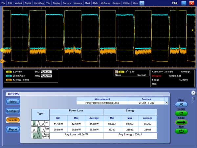Open the Measure menu
The height and width of the screenshot is (148, 197).
[x=78, y=3]
